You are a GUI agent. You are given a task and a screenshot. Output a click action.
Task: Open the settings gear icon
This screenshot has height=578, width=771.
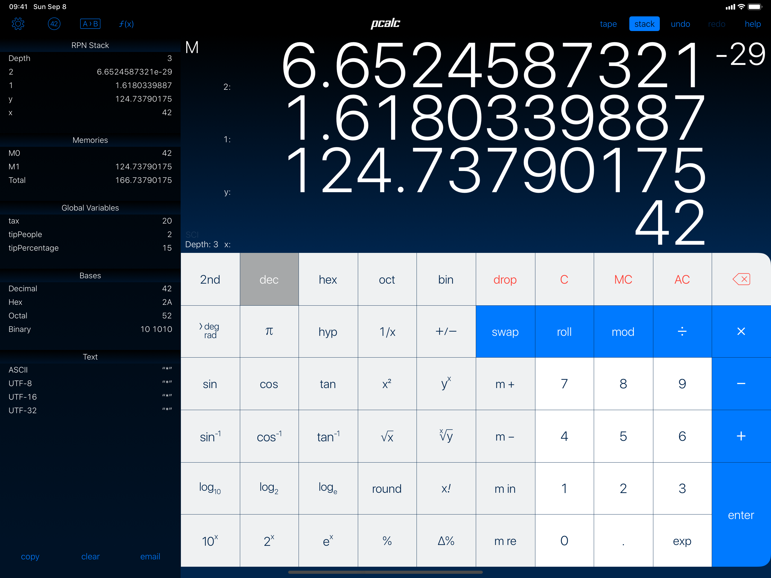point(18,24)
